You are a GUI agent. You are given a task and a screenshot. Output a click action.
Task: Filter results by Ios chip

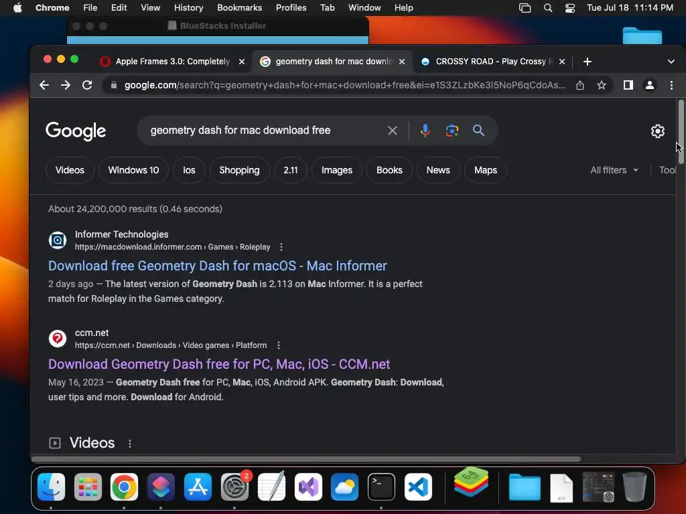point(189,170)
